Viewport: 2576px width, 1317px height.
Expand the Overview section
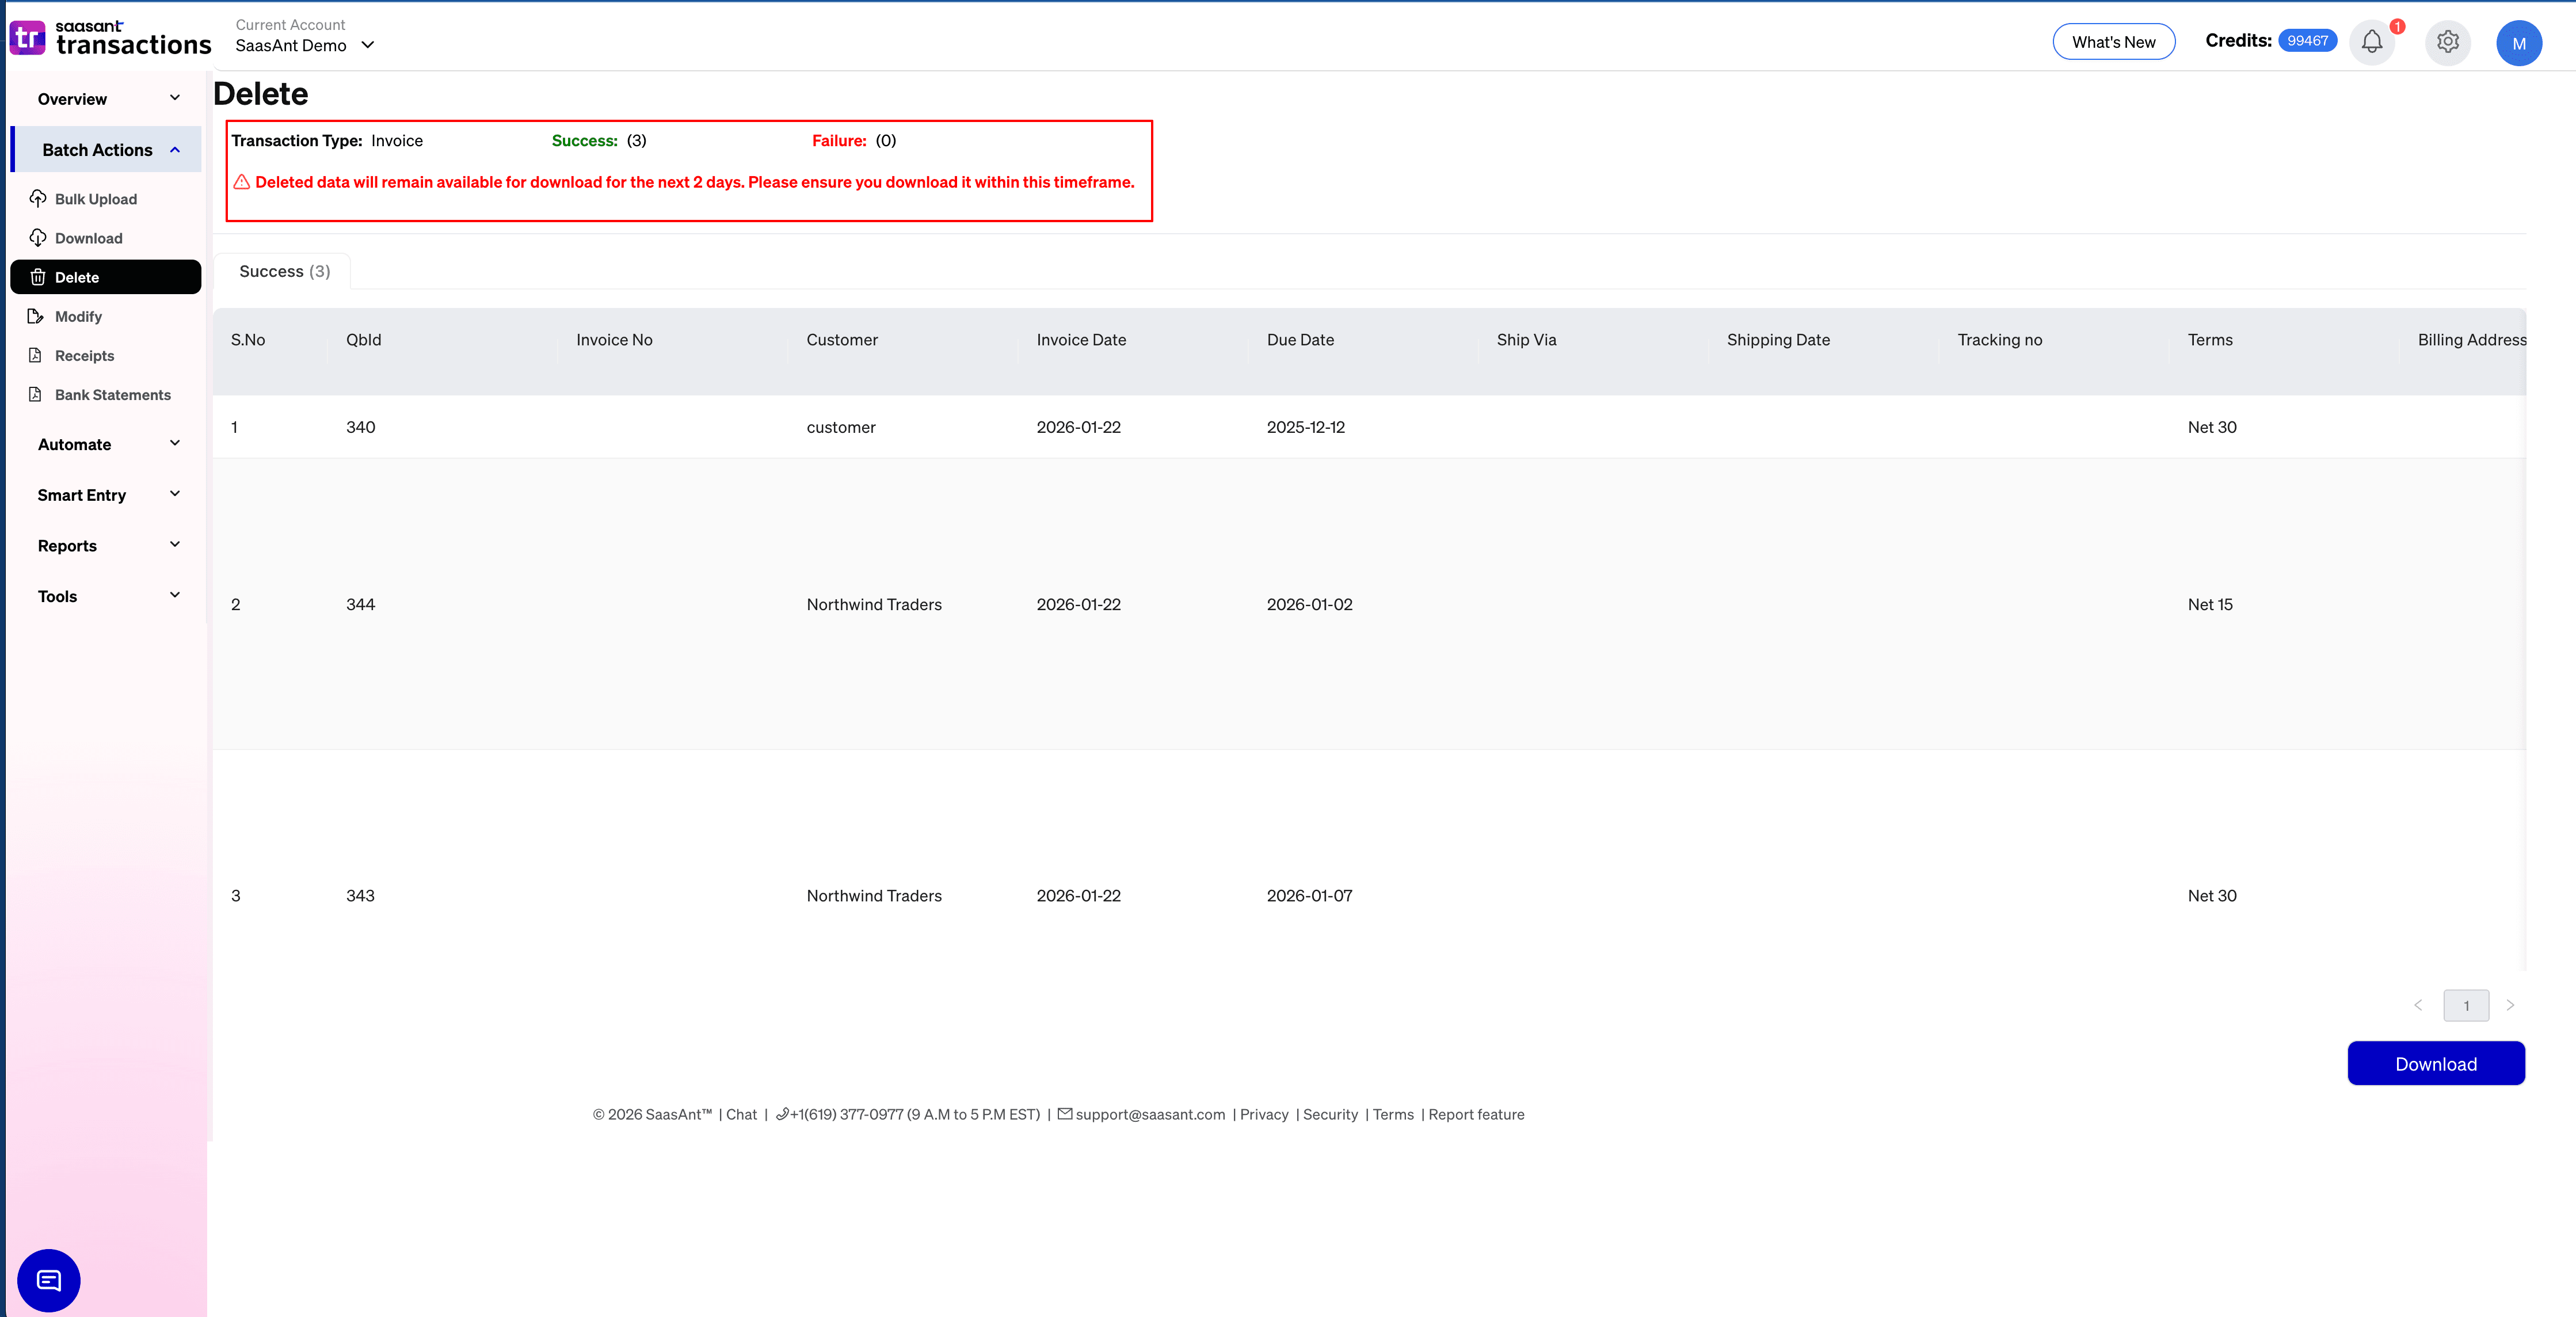click(x=108, y=98)
